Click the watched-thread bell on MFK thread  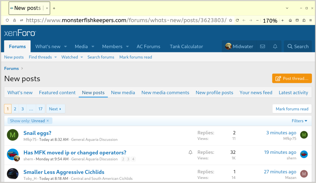(190, 152)
